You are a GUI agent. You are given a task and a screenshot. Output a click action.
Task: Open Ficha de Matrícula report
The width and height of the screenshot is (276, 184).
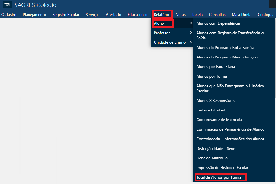[x=212, y=158]
